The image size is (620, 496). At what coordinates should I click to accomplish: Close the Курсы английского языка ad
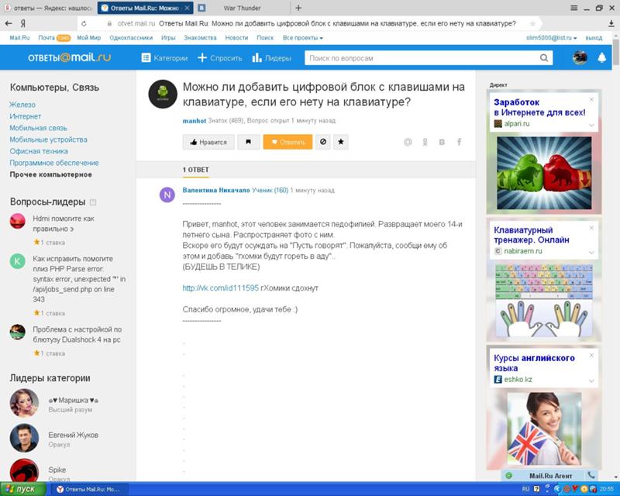pyautogui.click(x=591, y=356)
